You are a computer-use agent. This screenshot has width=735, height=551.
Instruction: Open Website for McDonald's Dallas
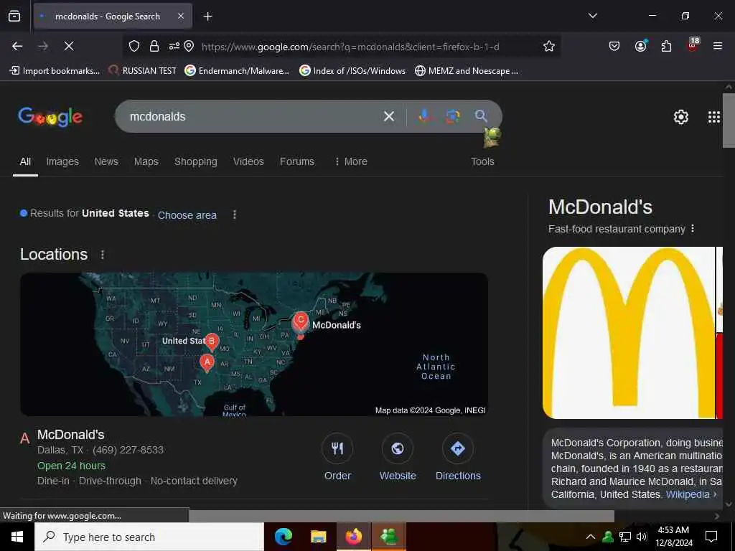click(x=398, y=457)
